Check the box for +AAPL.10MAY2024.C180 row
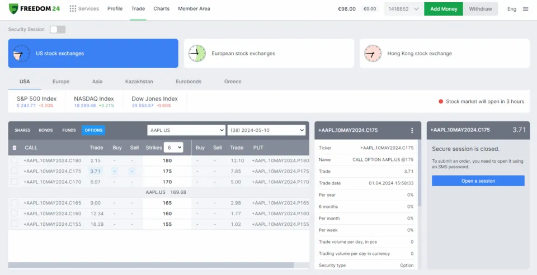537x275 pixels. pos(15,160)
